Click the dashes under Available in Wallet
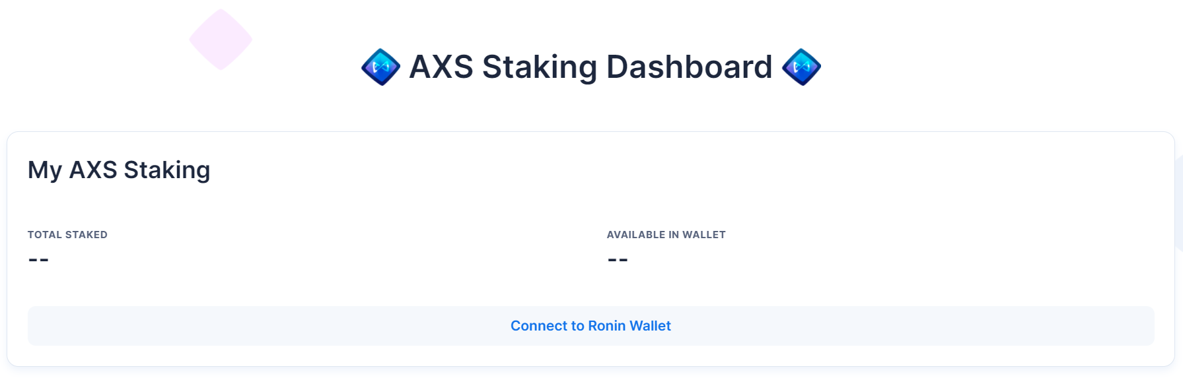The height and width of the screenshot is (382, 1183). 618,259
